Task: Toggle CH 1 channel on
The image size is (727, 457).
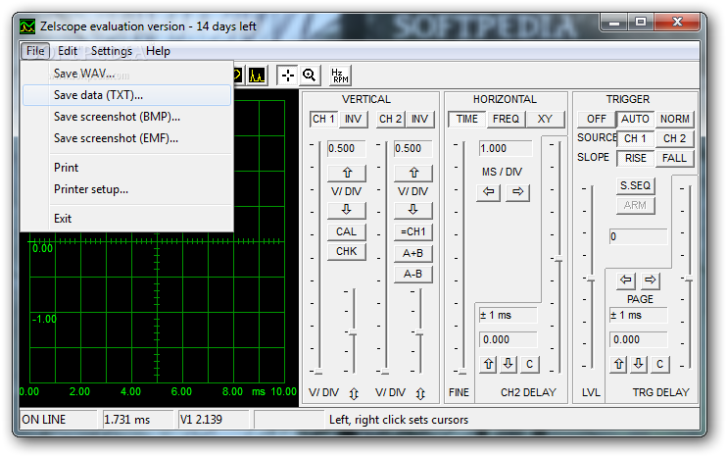Action: point(323,120)
